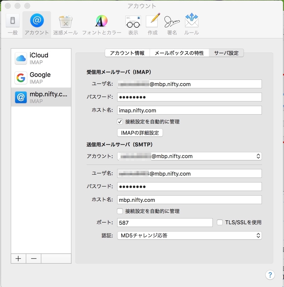Open the 迷惑メール junk mail preferences
Viewport: 284px width, 287px height.
click(66, 25)
